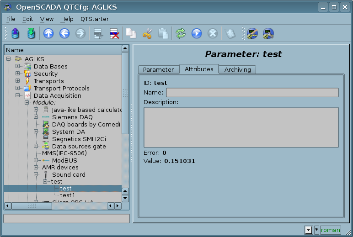The width and height of the screenshot is (353, 237).
Task: Click the roman user button
Action: click(x=330, y=230)
